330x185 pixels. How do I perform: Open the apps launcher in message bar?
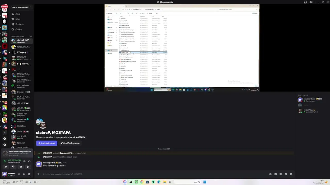(x=291, y=174)
